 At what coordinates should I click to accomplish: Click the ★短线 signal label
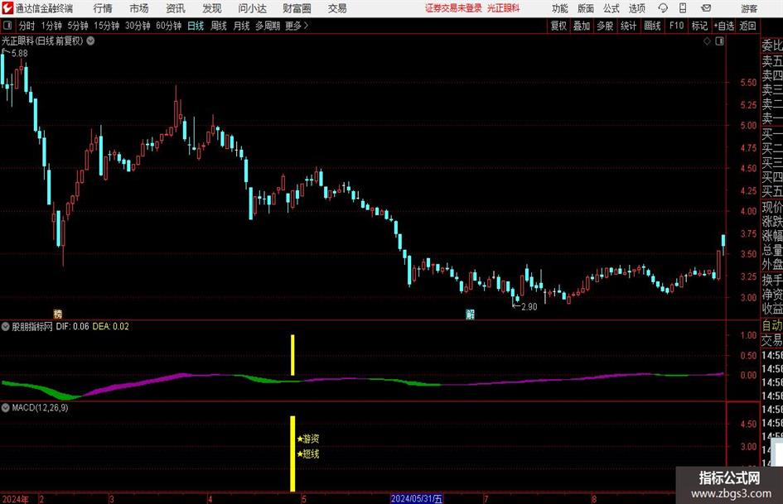pyautogui.click(x=308, y=454)
